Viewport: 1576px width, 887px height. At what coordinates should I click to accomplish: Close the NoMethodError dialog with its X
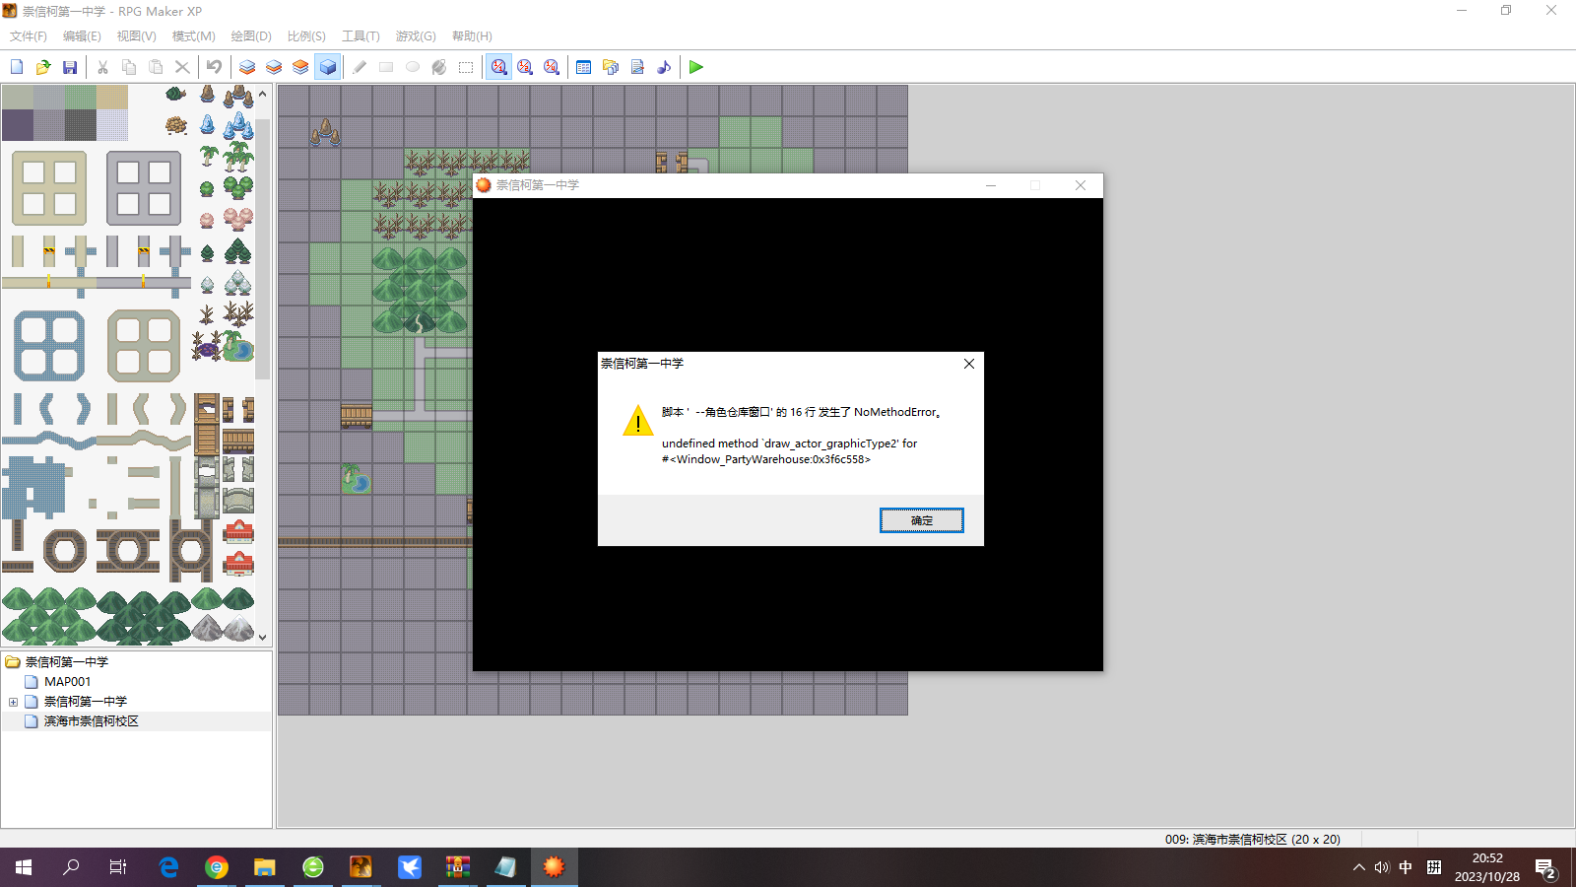(969, 364)
